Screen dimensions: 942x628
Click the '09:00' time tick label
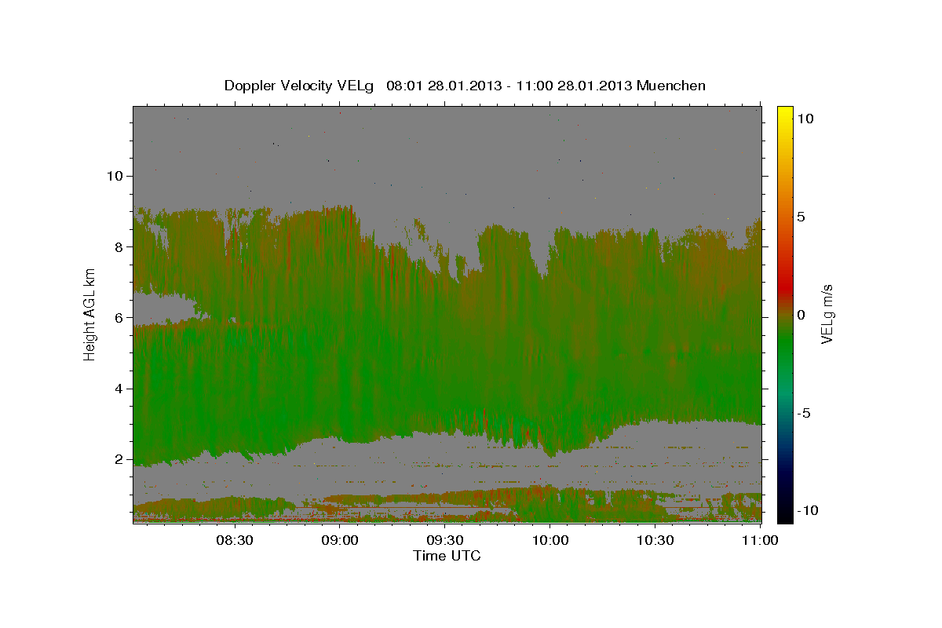341,540
